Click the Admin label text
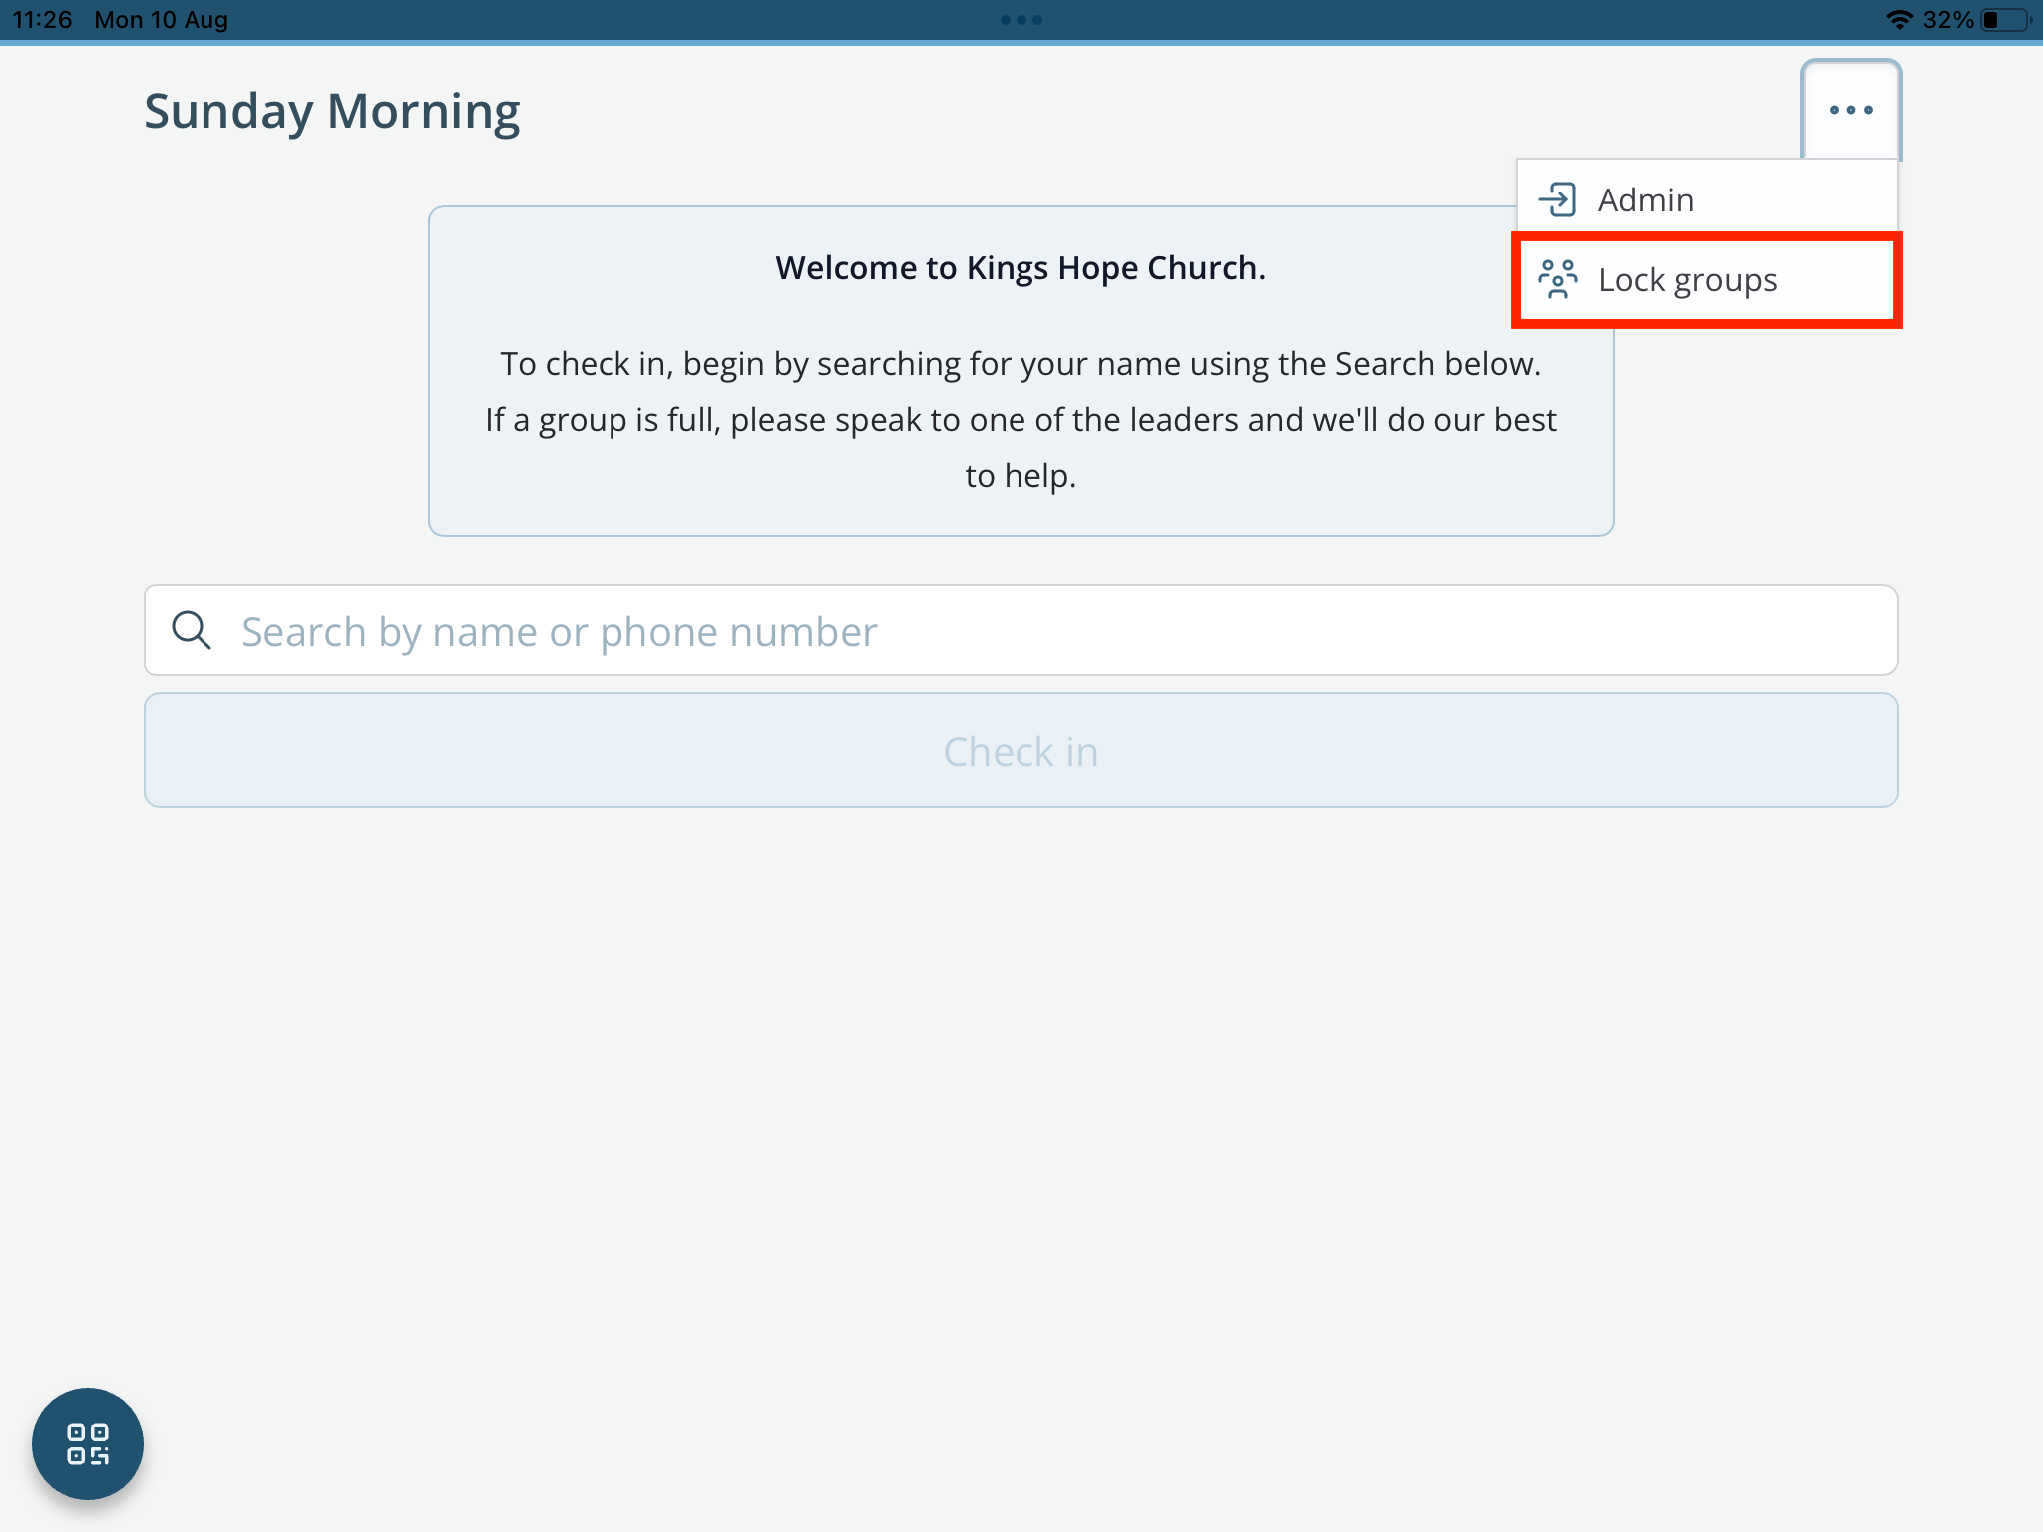Image resolution: width=2043 pixels, height=1532 pixels. (1646, 200)
